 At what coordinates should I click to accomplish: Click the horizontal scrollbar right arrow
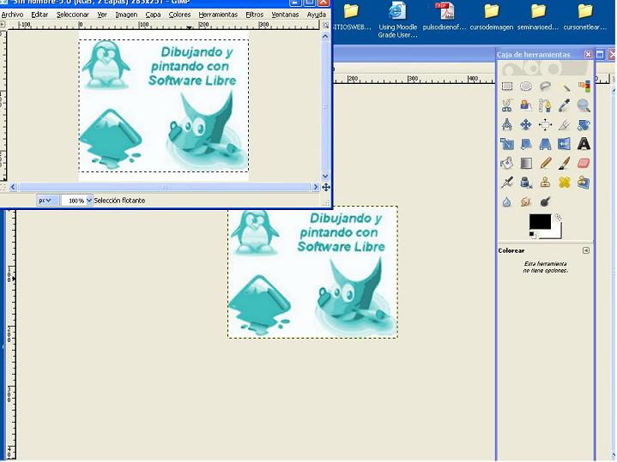[316, 187]
